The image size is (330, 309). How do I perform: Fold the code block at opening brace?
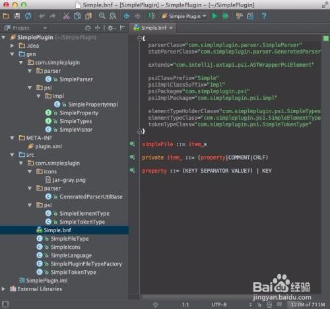[139, 39]
